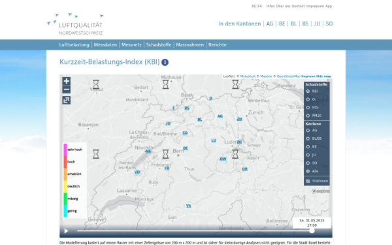Zoom out the map with minus button

tap(66, 90)
